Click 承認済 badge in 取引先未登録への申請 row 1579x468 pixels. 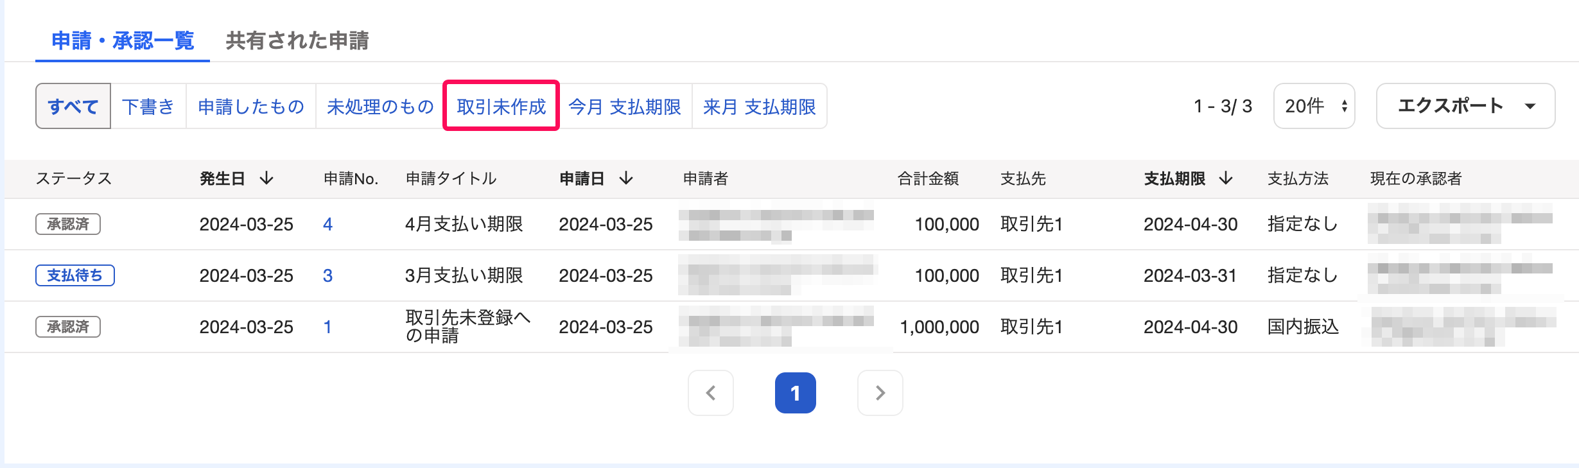[x=68, y=327]
